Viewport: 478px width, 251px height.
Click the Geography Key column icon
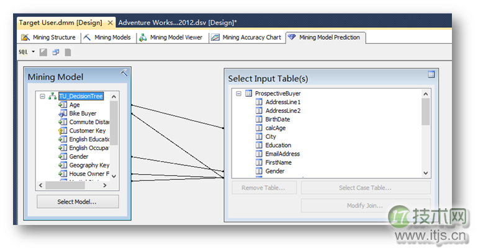pos(63,165)
